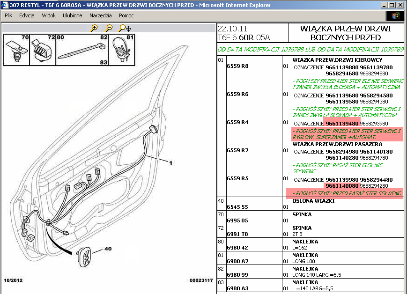This screenshot has height=294, width=407.
Task: Open the Edycja menu
Action: [x=27, y=15]
